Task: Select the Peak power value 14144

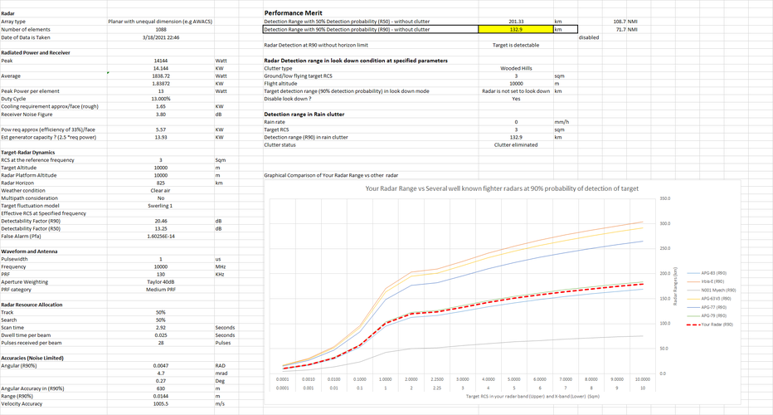Action: (161, 61)
